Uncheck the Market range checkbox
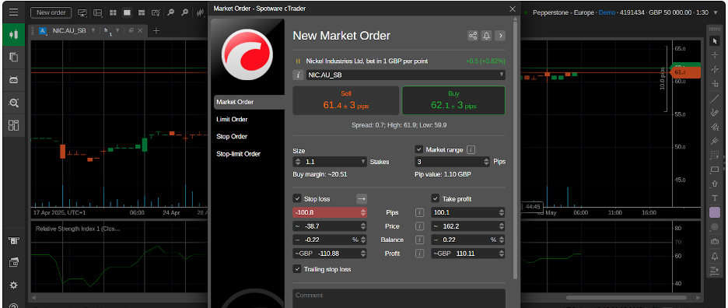Screen dimensions: 728x308 tap(418, 149)
